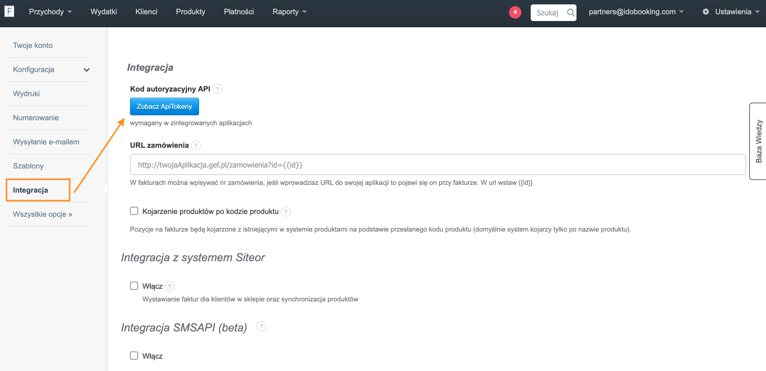Click the Ustawienia gear icon
The width and height of the screenshot is (766, 371).
tap(706, 12)
